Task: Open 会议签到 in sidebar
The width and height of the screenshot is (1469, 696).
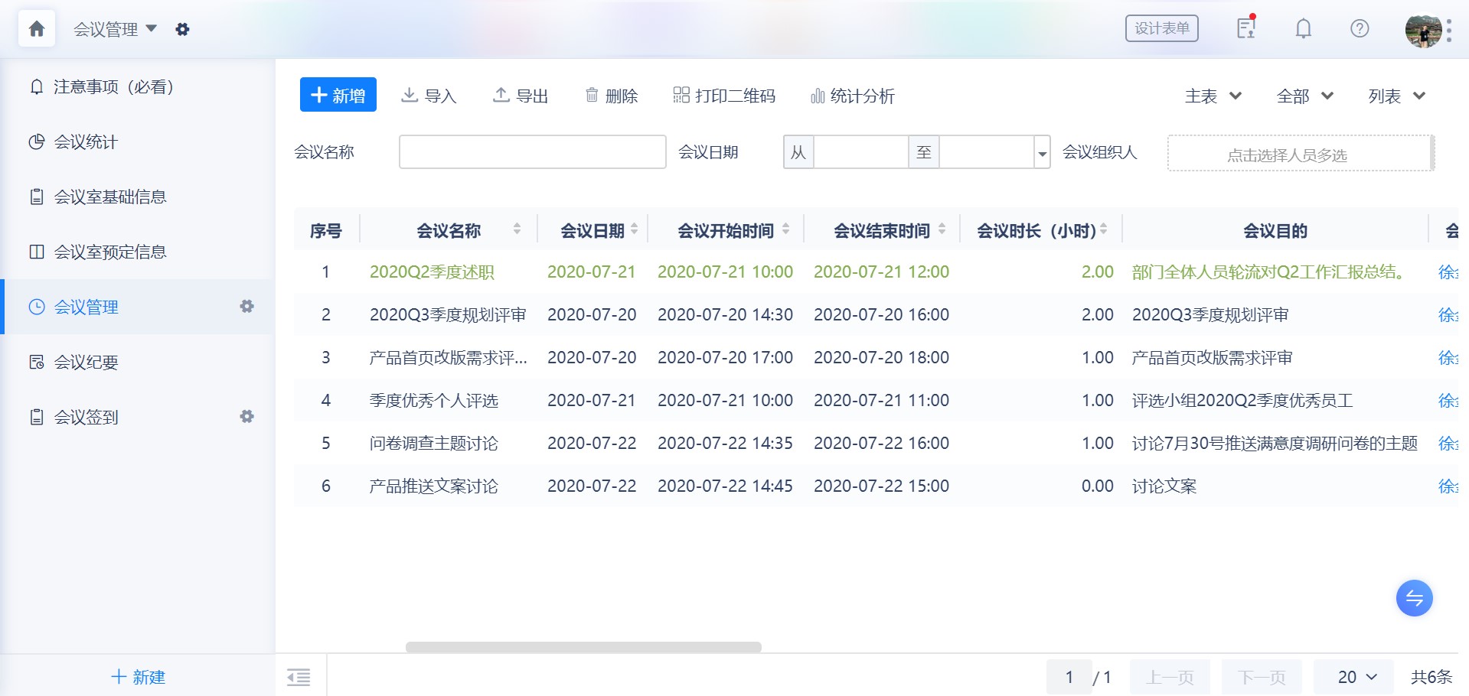Action: pos(138,417)
